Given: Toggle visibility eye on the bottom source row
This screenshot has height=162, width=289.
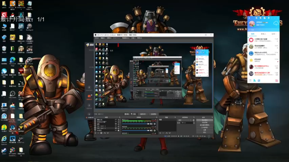Looking at the screenshot, I should click(x=116, y=130).
